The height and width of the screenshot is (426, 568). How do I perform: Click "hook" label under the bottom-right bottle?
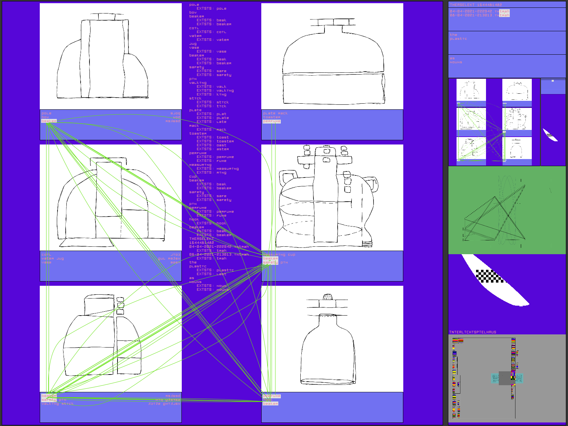pos(268,400)
